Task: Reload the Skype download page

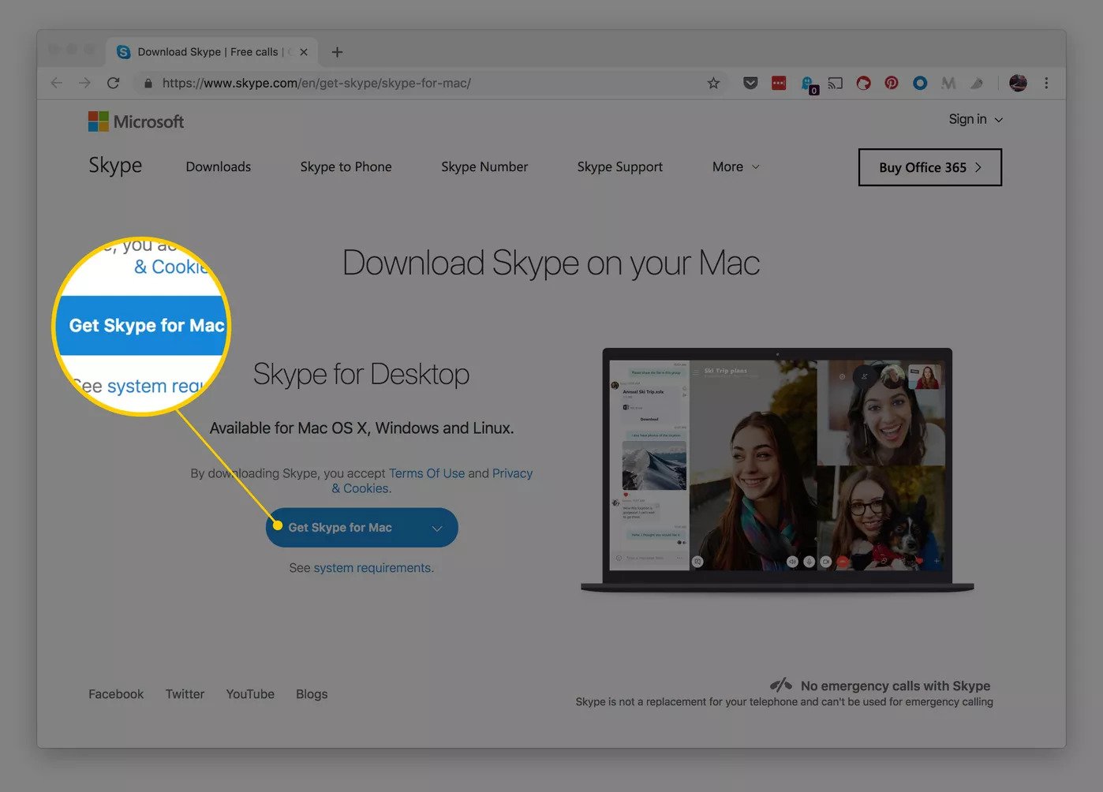Action: point(114,83)
